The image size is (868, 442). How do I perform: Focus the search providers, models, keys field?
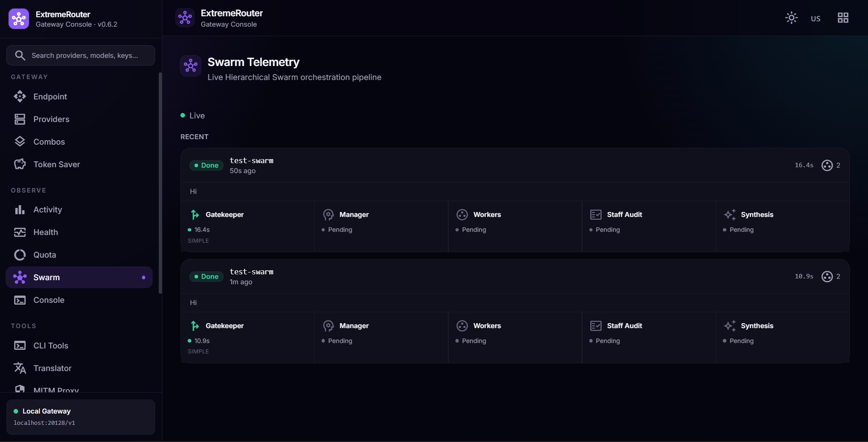81,55
